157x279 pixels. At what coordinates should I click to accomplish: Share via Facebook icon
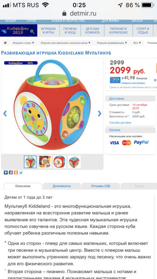[11, 172]
